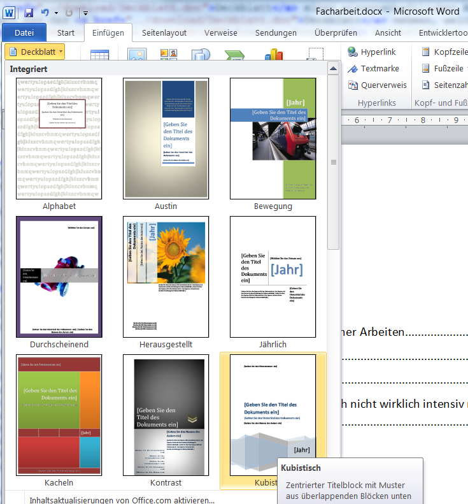Click the shapes icon
Viewport: 468px width, 504px height.
(x=201, y=54)
